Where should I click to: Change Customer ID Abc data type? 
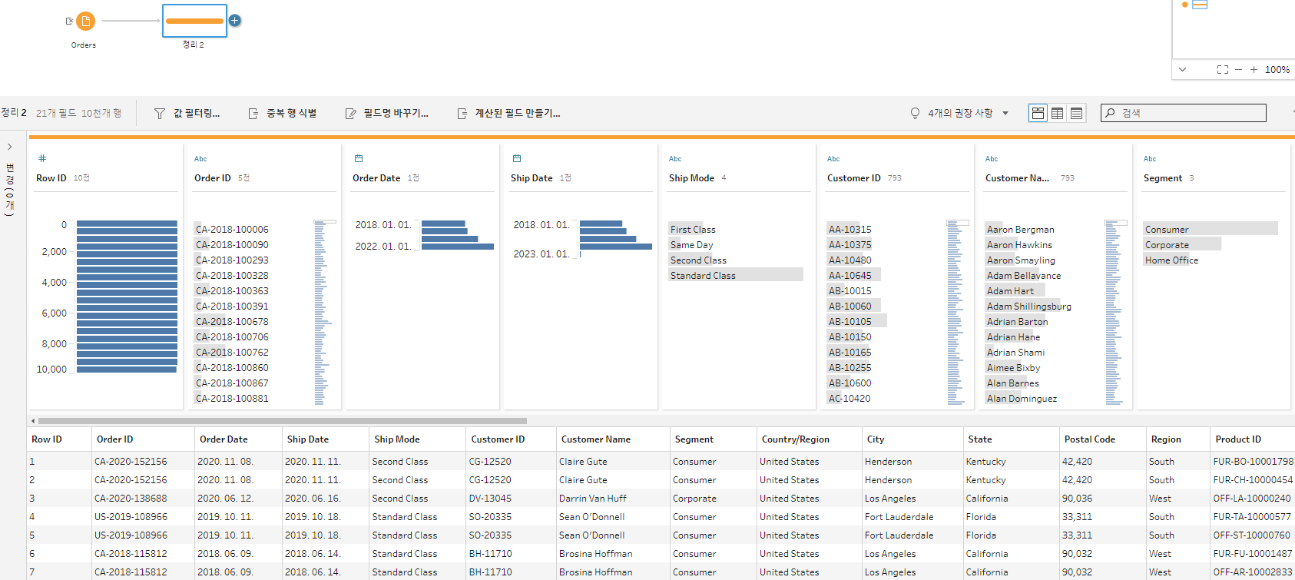point(833,159)
